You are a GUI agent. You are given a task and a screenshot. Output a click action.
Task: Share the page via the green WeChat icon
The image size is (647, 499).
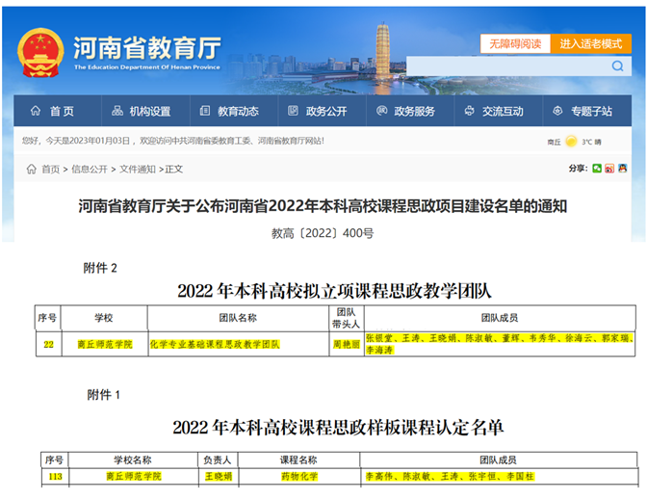click(x=597, y=169)
